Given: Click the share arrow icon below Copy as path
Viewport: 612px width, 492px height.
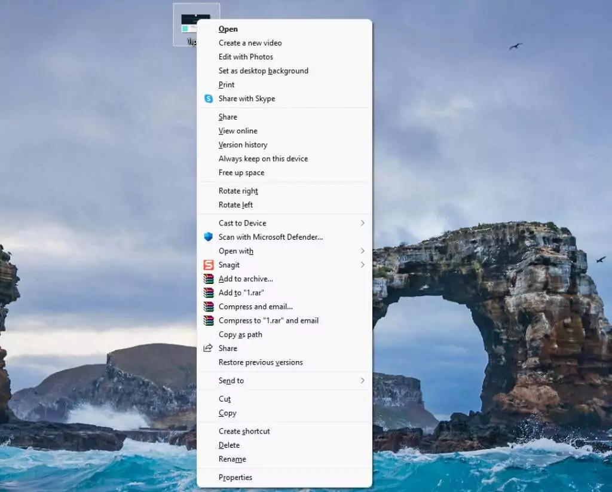Looking at the screenshot, I should 208,348.
